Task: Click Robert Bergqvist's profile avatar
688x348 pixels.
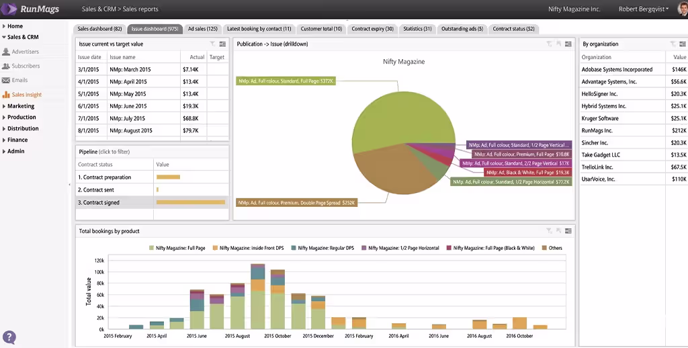Action: [683, 9]
